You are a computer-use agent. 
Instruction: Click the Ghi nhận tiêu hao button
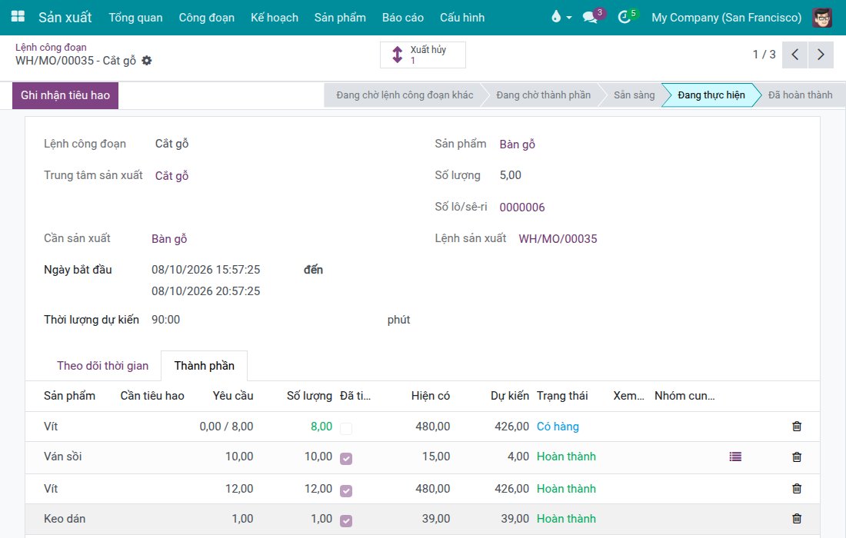click(65, 95)
